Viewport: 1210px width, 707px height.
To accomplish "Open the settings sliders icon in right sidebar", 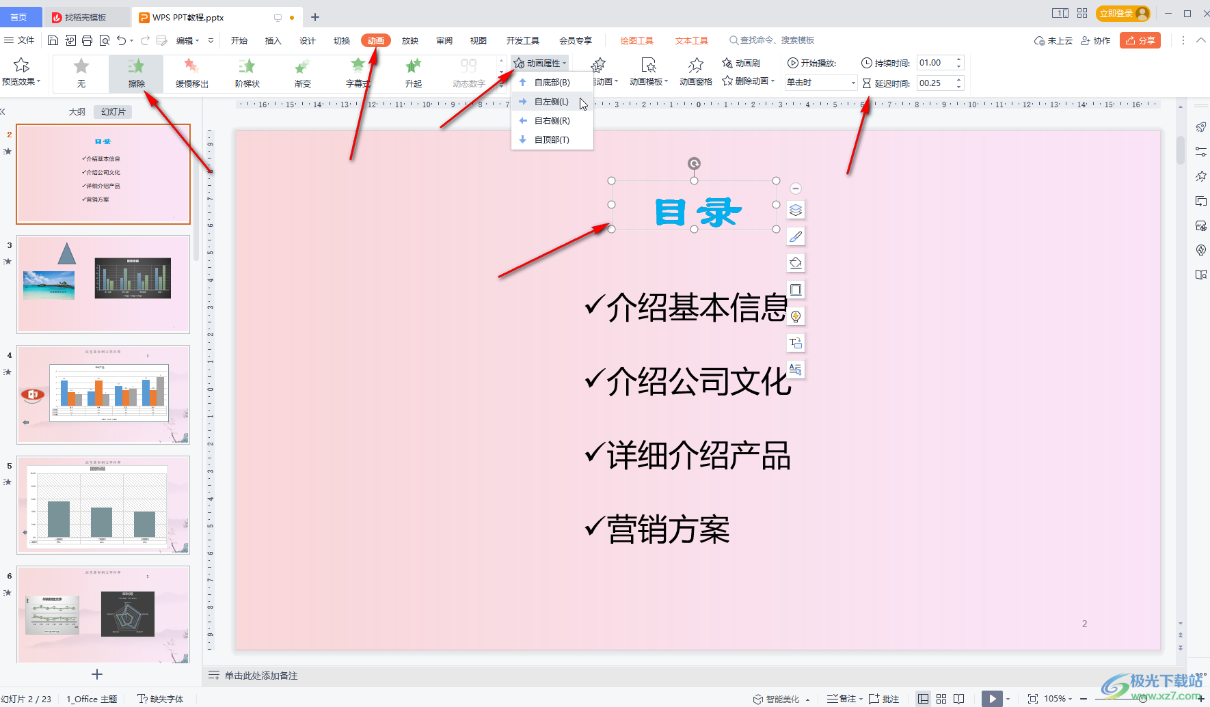I will (x=1200, y=152).
